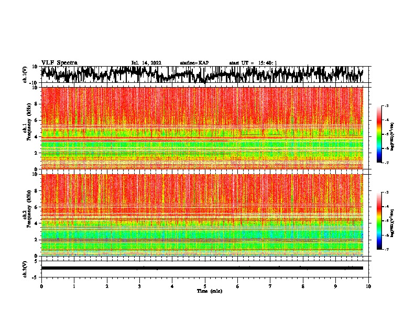Click time axis tick label "1"
Viewport: 415px width, 321px height.
(74, 286)
